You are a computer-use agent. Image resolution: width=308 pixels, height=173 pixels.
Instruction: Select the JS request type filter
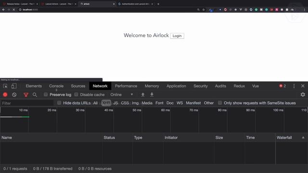[115, 103]
